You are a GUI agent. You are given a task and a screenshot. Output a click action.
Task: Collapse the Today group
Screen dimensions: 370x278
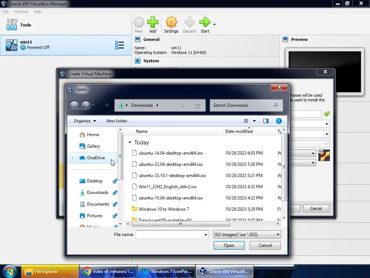tap(130, 142)
